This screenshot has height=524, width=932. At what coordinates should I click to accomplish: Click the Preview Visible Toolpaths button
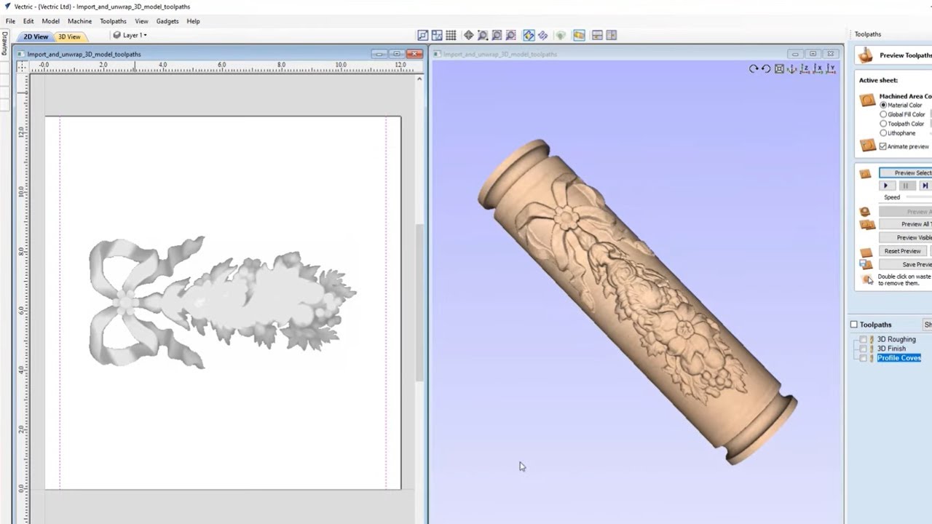[x=906, y=237]
